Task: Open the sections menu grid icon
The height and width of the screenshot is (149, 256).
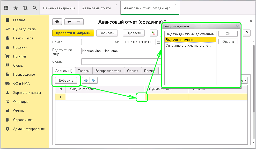Action: point(6,8)
